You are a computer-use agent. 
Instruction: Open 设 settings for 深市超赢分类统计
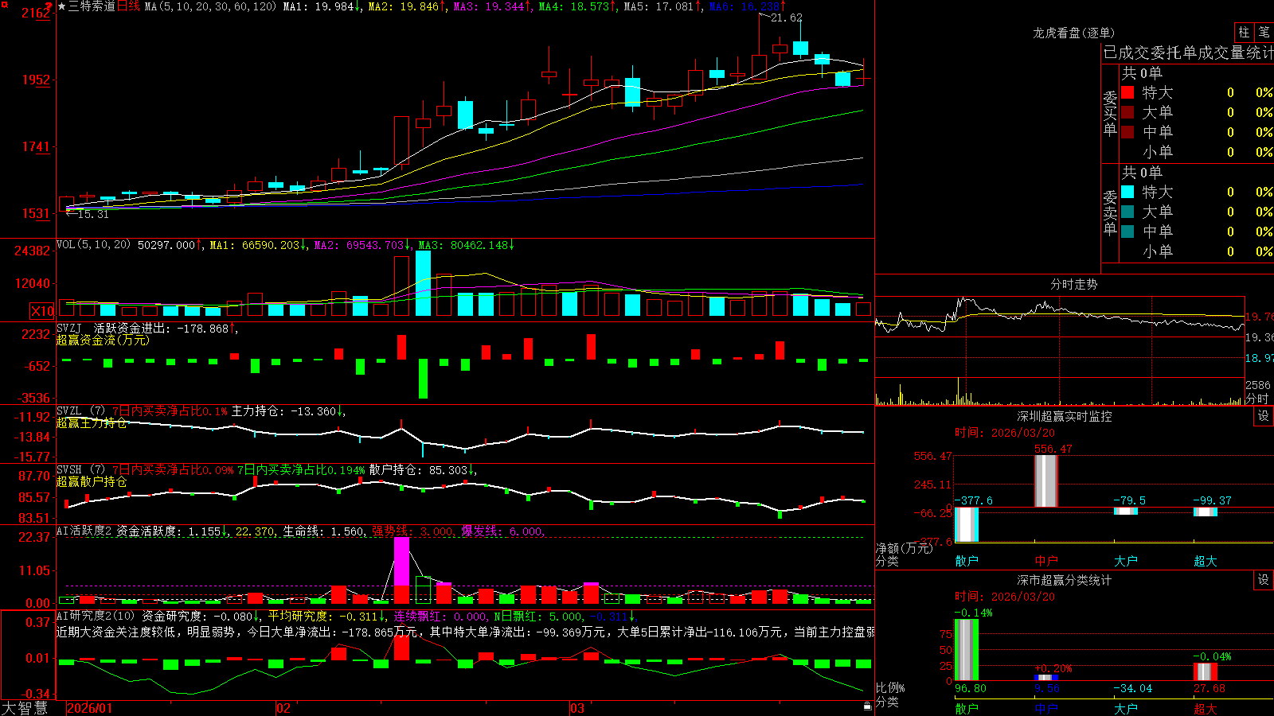(x=1263, y=580)
